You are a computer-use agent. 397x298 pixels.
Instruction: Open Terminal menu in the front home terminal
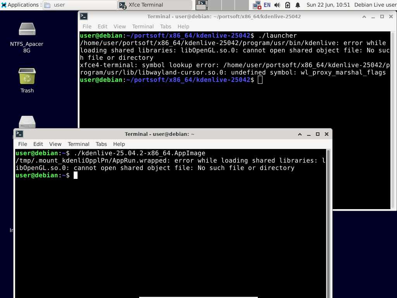click(78, 144)
